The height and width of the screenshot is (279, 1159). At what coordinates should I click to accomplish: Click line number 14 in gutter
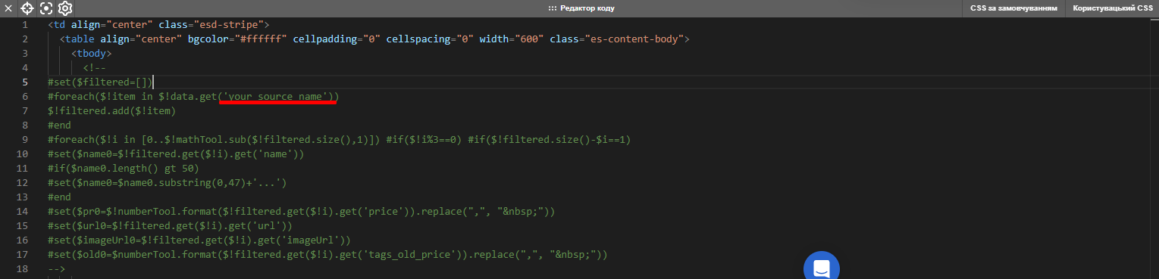[x=22, y=212]
